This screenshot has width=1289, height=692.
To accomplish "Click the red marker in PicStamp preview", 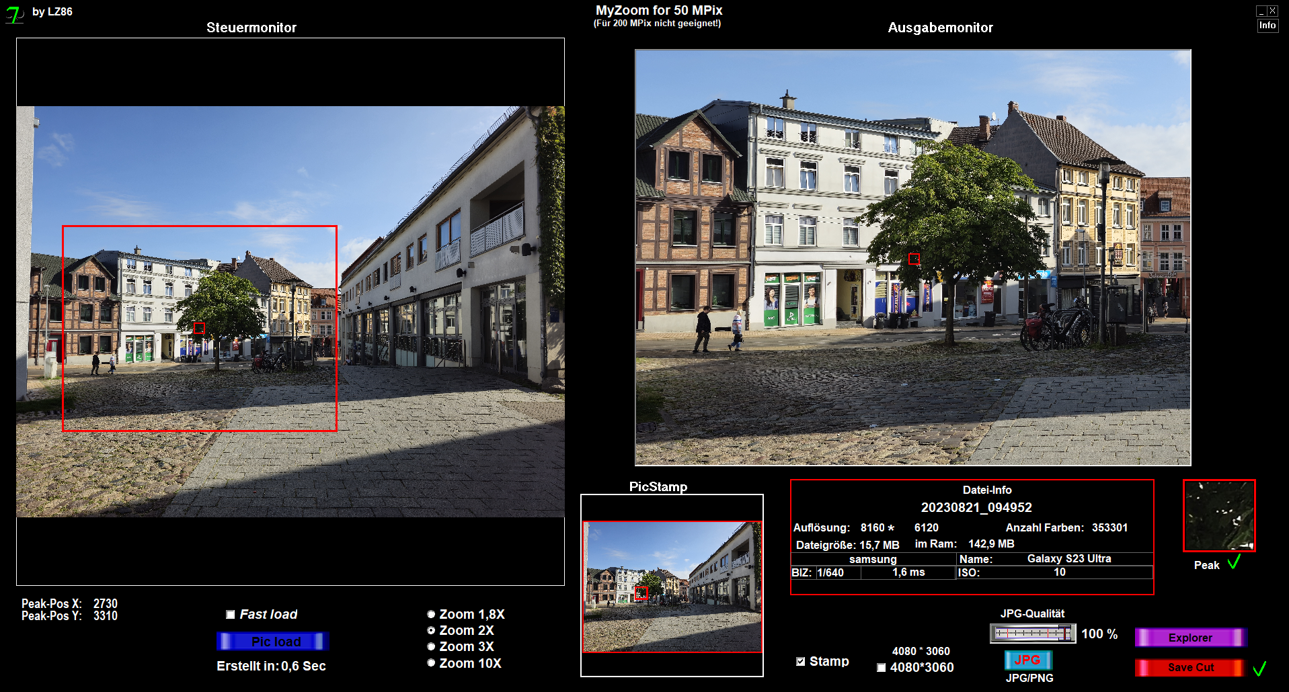I will (641, 593).
